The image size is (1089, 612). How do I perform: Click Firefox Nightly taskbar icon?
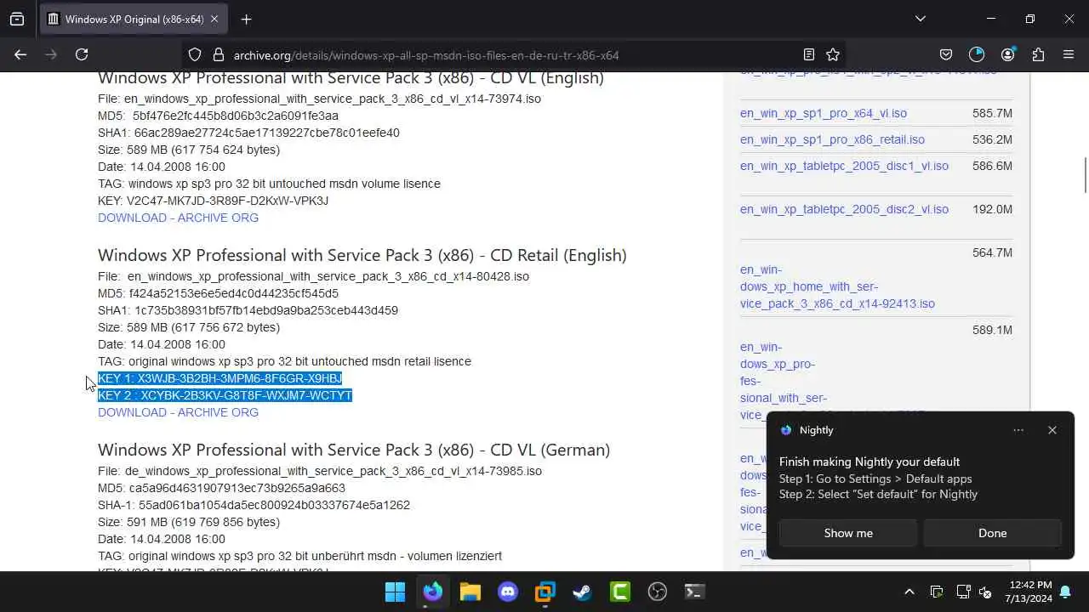coord(433,592)
